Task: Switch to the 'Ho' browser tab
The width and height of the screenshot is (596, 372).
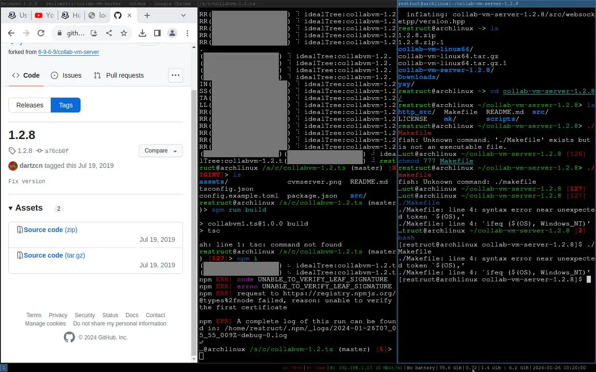Action: [x=71, y=15]
